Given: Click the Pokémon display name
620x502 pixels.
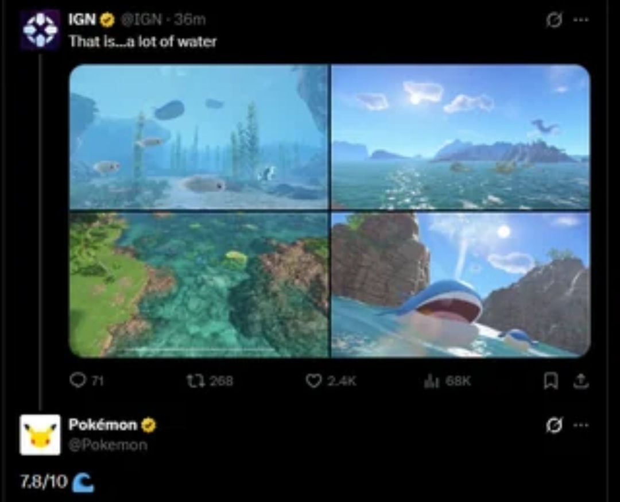Looking at the screenshot, I should tap(103, 424).
